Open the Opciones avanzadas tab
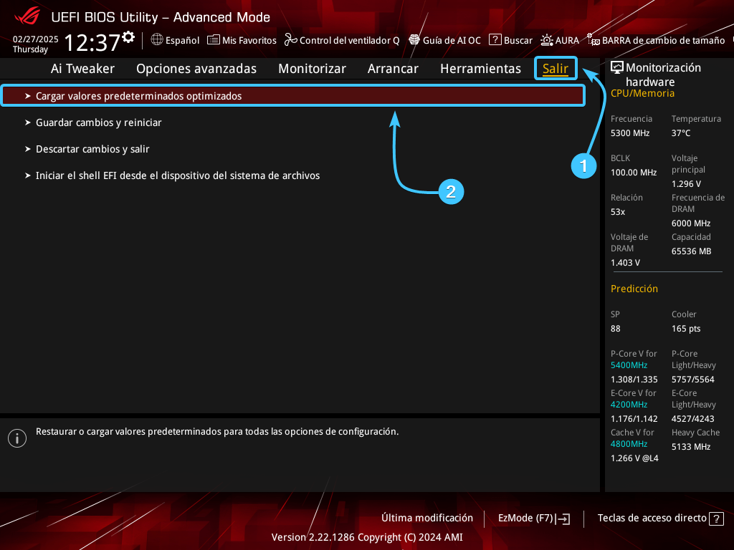This screenshot has width=734, height=550. 196,69
